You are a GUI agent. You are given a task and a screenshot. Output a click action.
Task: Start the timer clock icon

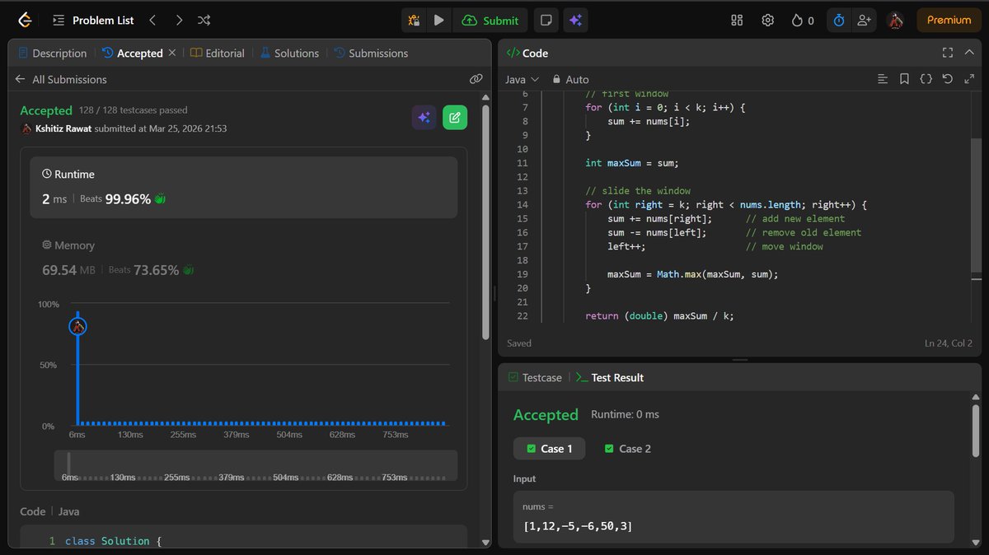coord(838,20)
